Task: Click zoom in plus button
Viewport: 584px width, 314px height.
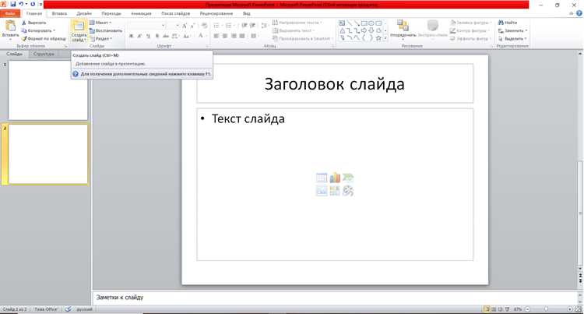Action: click(570, 309)
